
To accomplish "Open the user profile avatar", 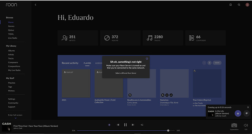I will [x=247, y=5].
